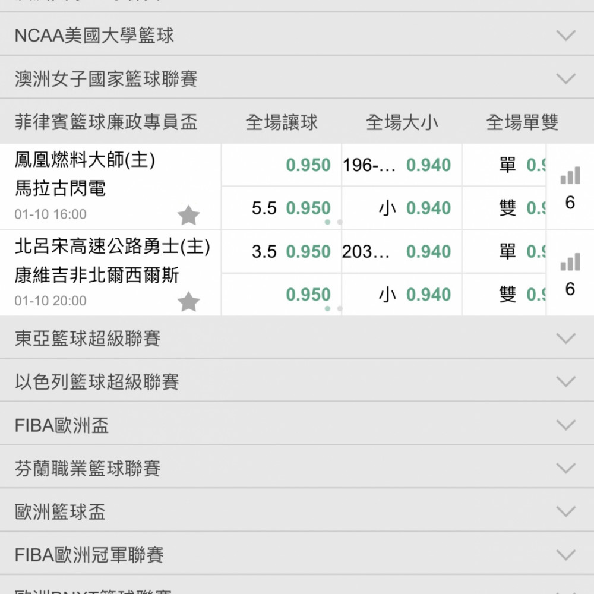Select 雙 even bet for 北呂宋高速公路勇士 match
594x594 pixels.
point(504,295)
